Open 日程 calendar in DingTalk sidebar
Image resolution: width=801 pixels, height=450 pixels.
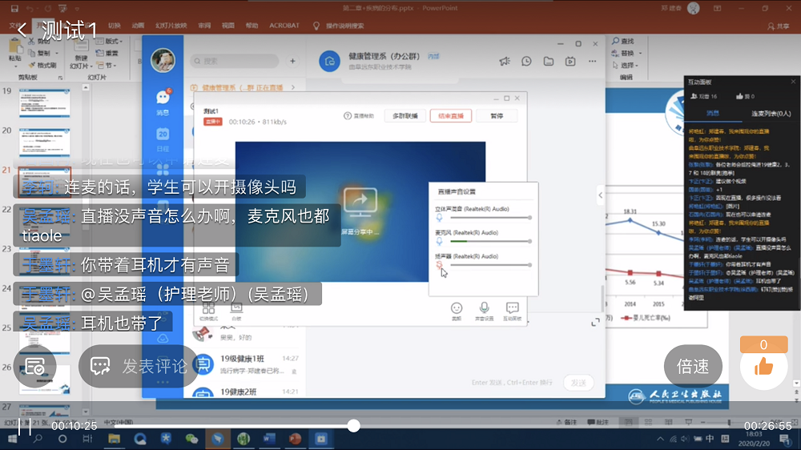point(163,139)
